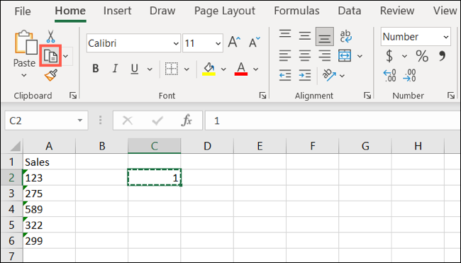Switch to the Page Layout tab
Viewport: 461px width, 263px height.
(x=225, y=11)
